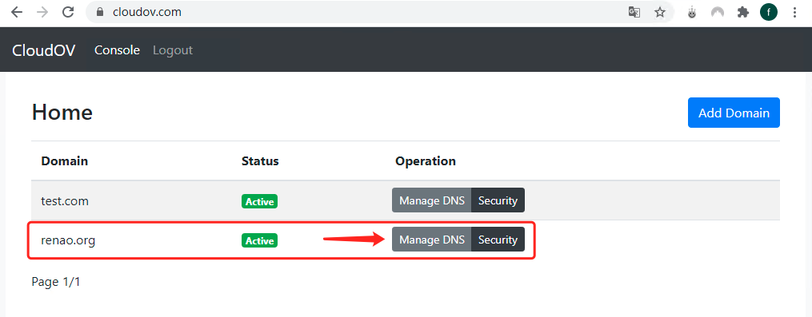
Task: Open Security for test.com
Action: pos(498,200)
